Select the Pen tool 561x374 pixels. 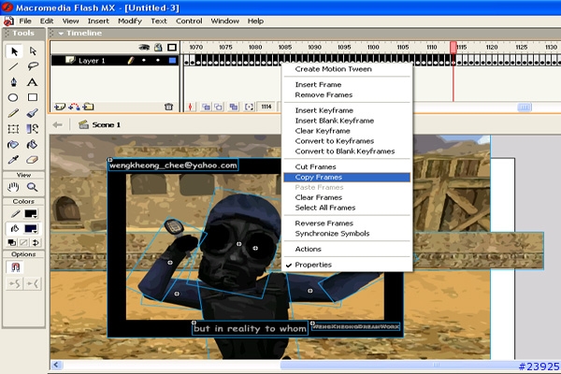(14, 82)
